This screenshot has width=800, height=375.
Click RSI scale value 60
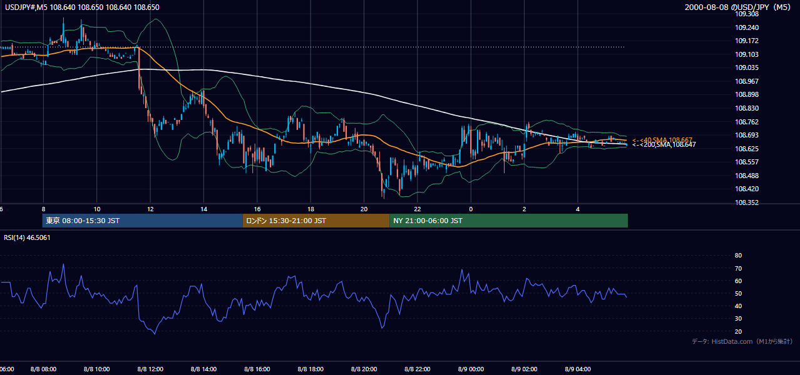coord(738,281)
